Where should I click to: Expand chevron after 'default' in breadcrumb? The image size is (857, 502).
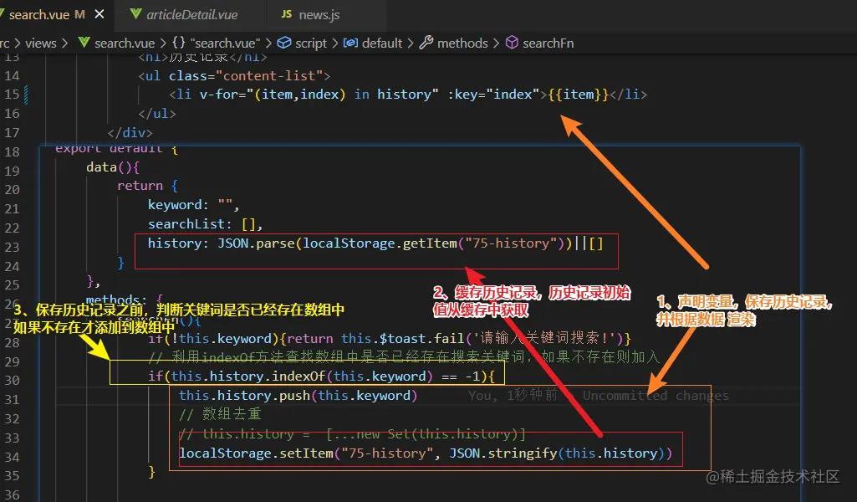pyautogui.click(x=410, y=44)
